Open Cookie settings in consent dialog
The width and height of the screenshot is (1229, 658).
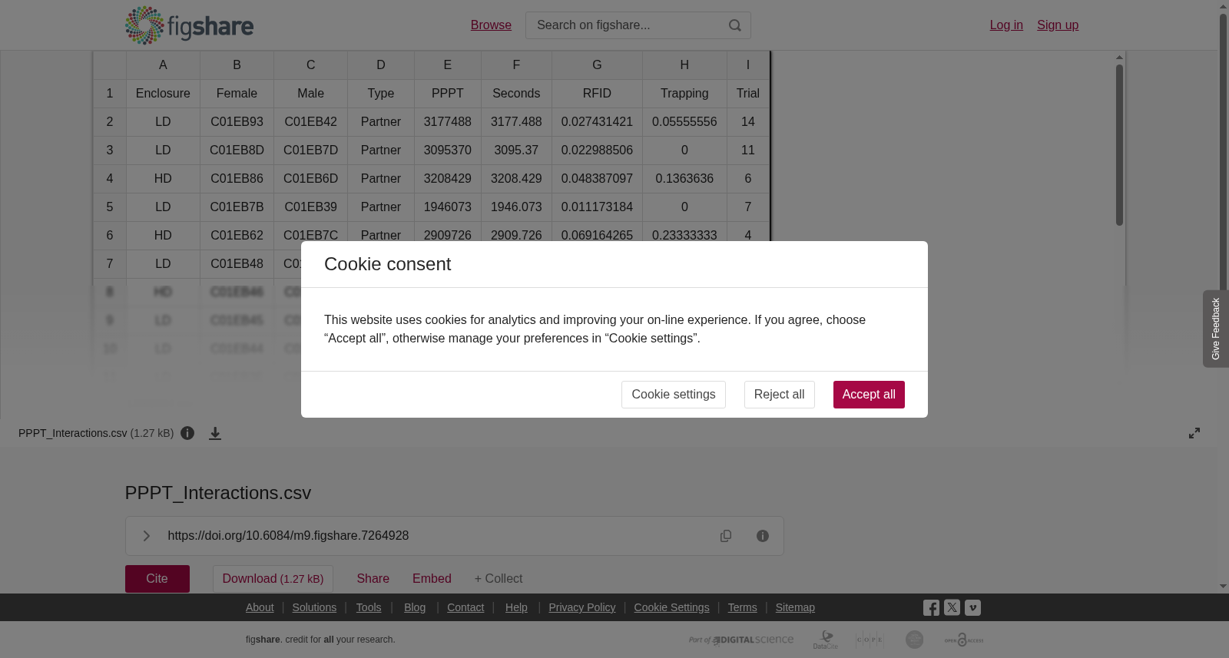(x=674, y=395)
